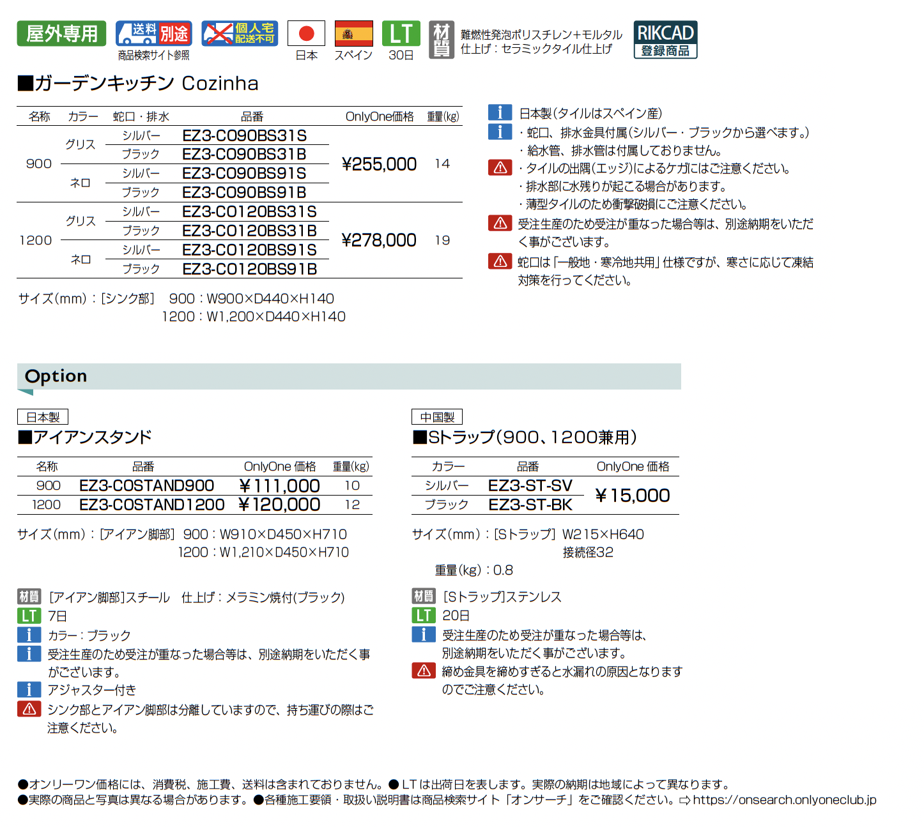Click the Spain flag icon
The image size is (924, 827).
[353, 33]
